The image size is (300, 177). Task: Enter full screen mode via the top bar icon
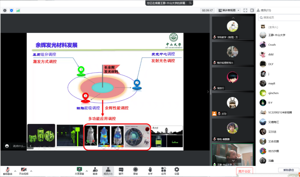click(x=245, y=10)
